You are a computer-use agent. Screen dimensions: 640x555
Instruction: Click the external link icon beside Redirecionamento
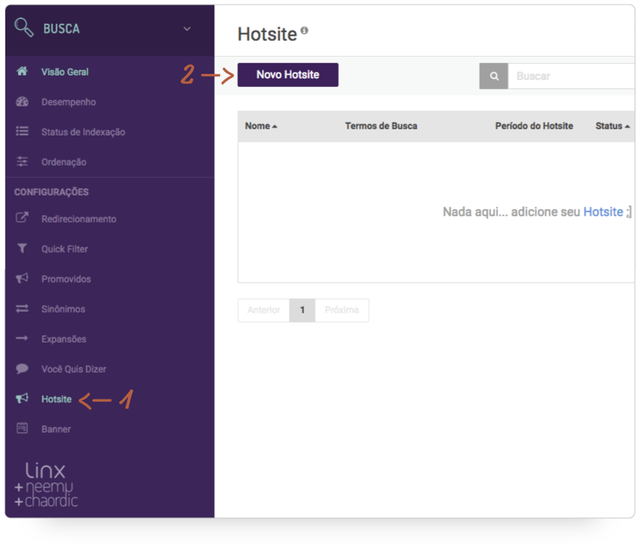pyautogui.click(x=22, y=218)
